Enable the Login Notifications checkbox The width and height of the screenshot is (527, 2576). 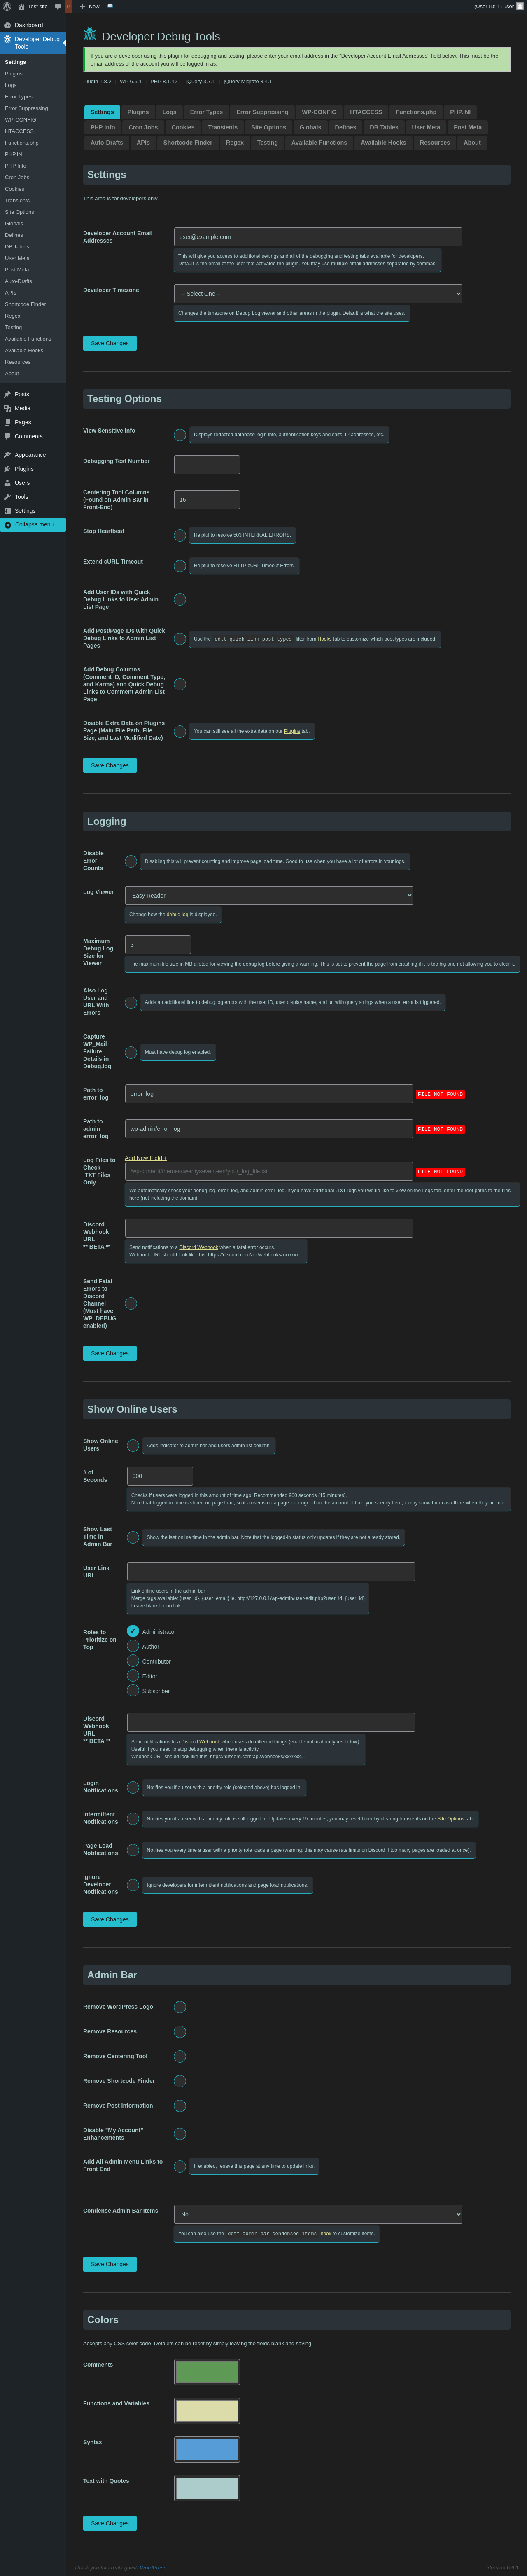click(133, 1787)
